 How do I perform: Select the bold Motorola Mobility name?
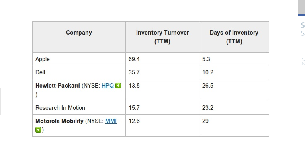point(59,121)
